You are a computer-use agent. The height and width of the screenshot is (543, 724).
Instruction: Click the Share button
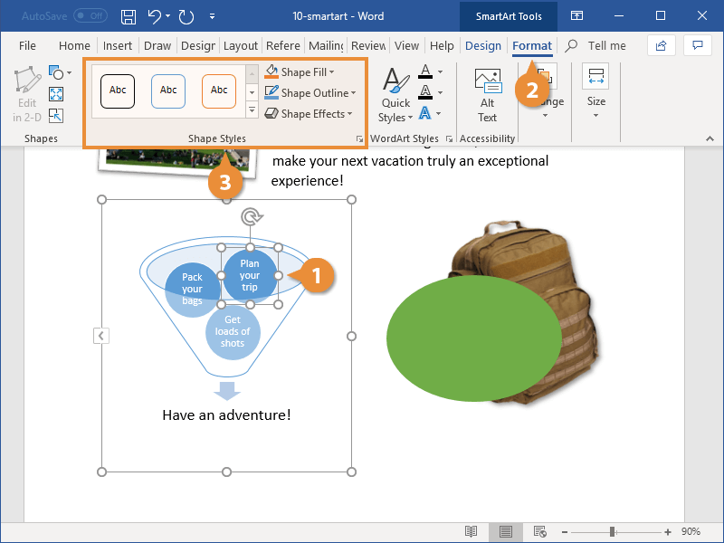(x=660, y=45)
